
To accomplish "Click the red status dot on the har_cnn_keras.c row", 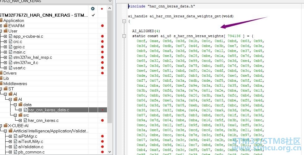I will pos(102,120).
